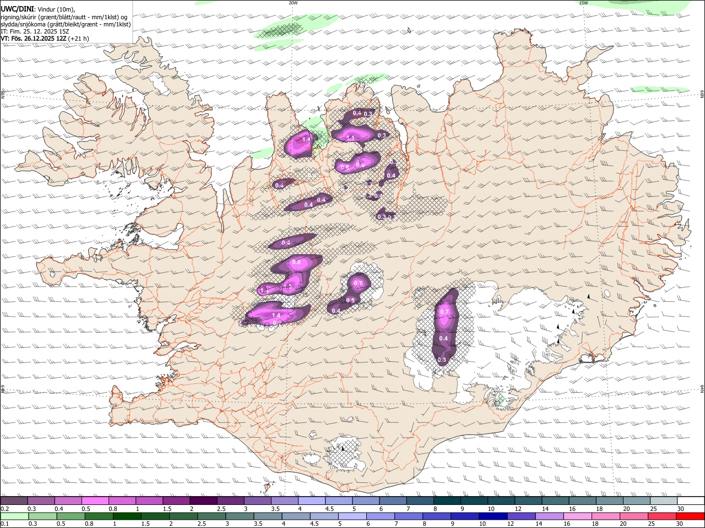Click the 0.1 label in rain legend row
The height and width of the screenshot is (528, 705).
(4, 524)
